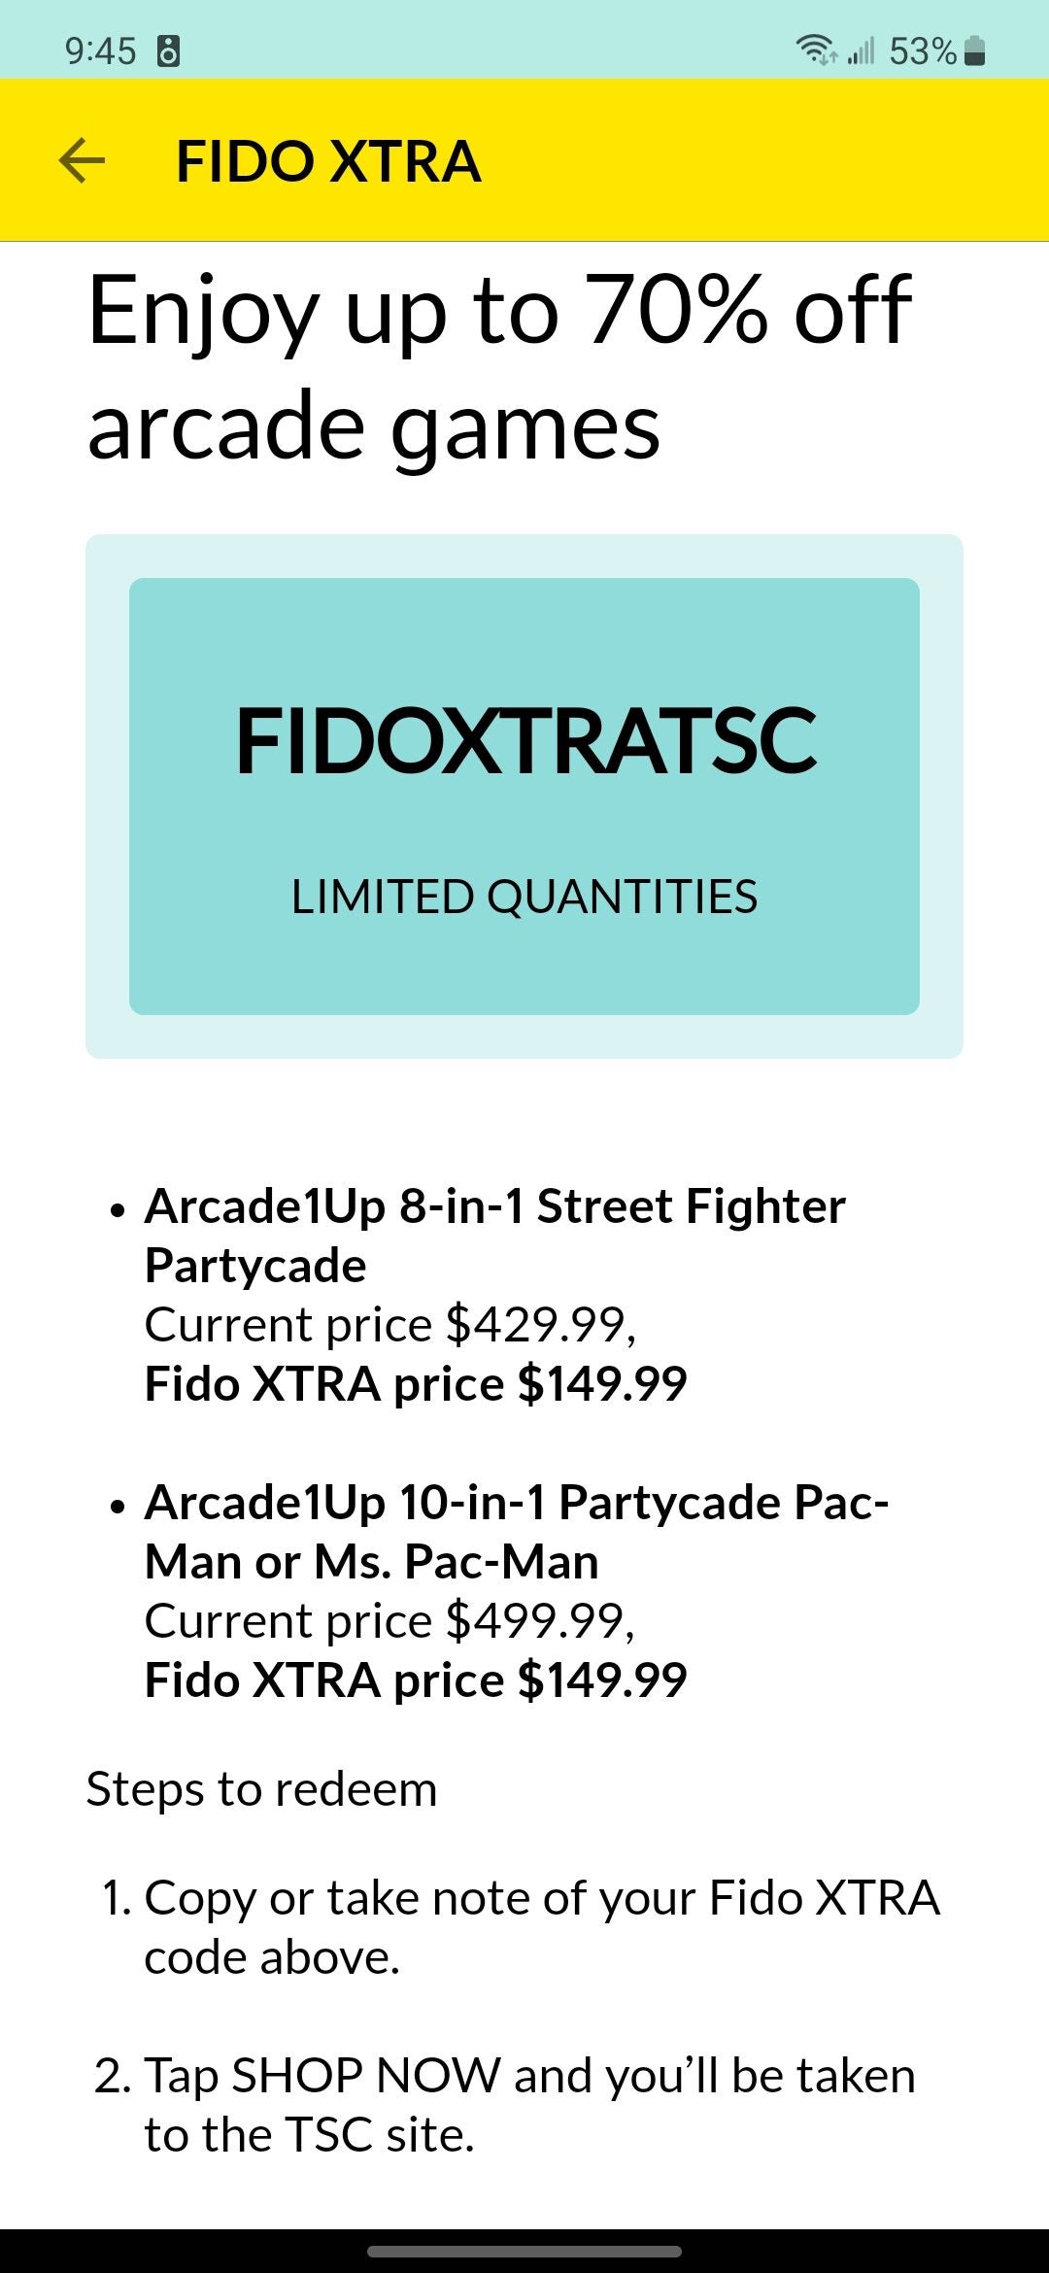Tap the back arrow to exit FIDO XTRA
The width and height of the screenshot is (1049, 2273).
(x=82, y=160)
